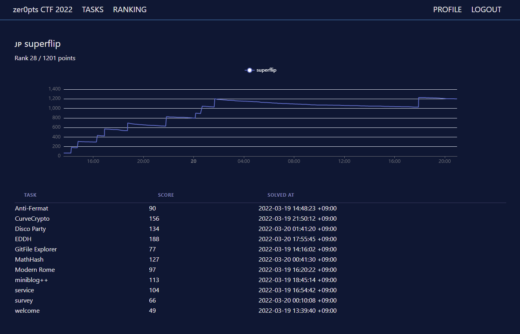Screen dimensions: 520x334
Task: Click the bold 20 date label on chart axis
Action: [193, 161]
